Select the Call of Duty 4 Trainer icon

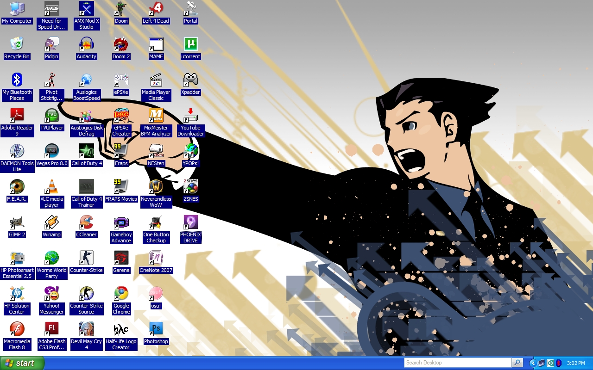click(x=87, y=186)
